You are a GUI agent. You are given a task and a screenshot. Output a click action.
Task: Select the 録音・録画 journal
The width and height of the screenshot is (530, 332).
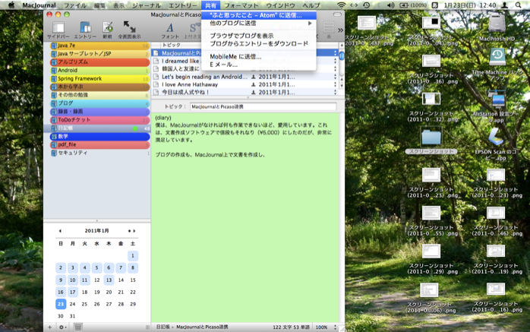(99, 112)
